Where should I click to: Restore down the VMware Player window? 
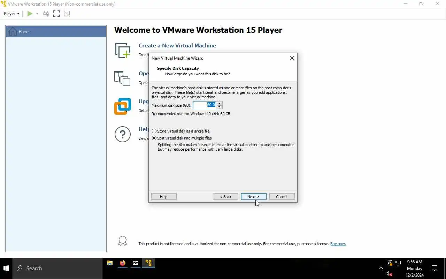[421, 4]
